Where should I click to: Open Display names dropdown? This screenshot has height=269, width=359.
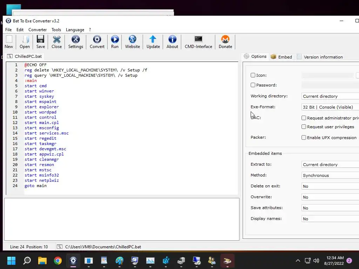(x=330, y=219)
